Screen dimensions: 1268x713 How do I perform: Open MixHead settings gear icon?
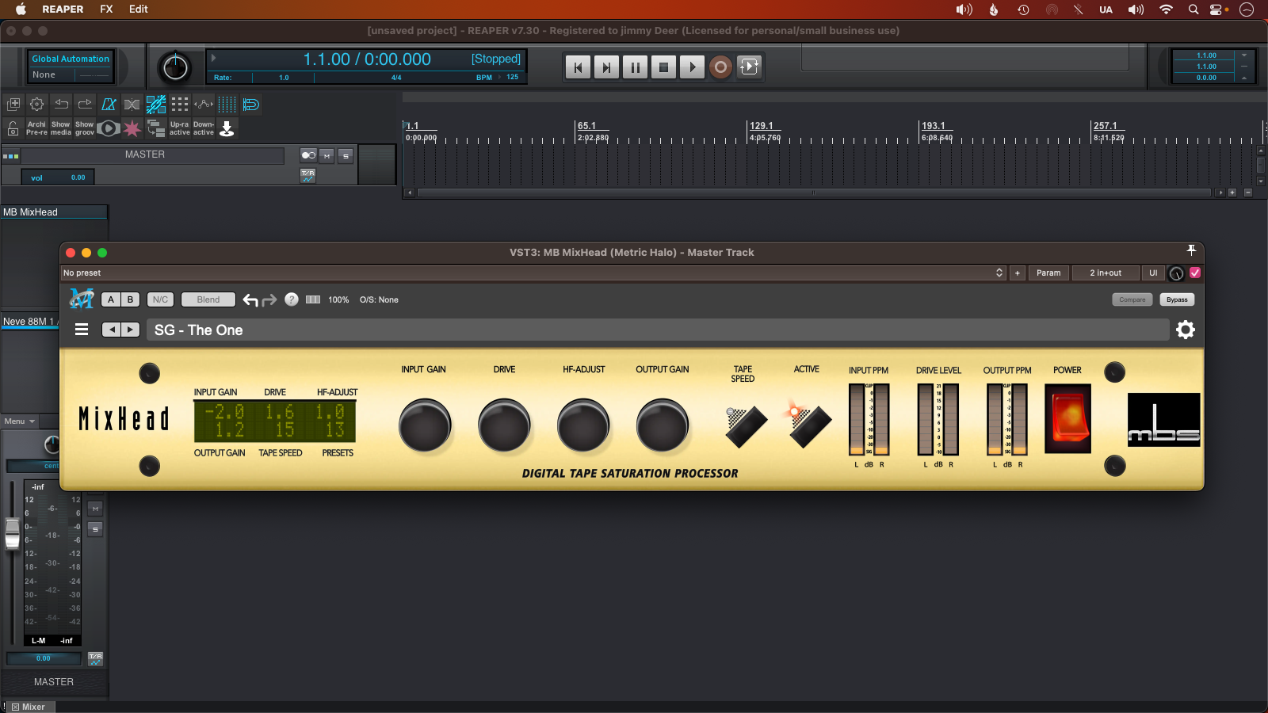click(1186, 330)
